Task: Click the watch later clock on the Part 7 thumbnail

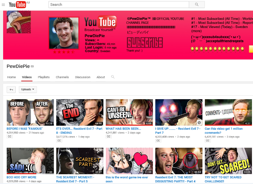Action: pyautogui.click(x=199, y=123)
